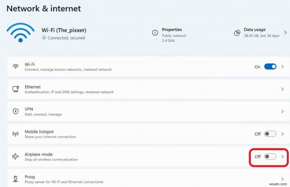
Task: Click the Data usage pie icon
Action: tap(237, 33)
